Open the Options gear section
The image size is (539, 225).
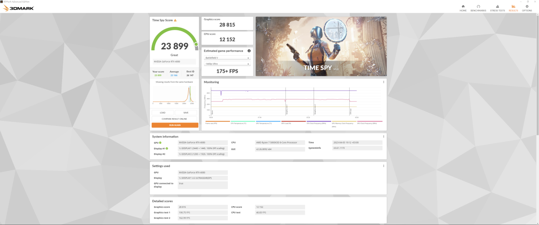click(x=527, y=8)
